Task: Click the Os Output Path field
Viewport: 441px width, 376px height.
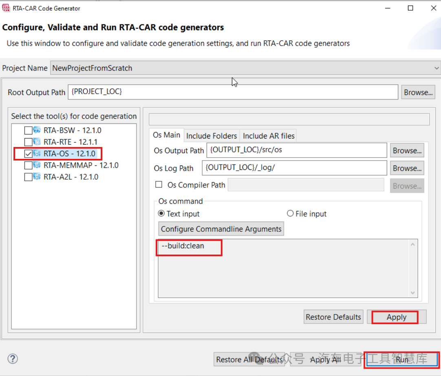Action: [297, 150]
